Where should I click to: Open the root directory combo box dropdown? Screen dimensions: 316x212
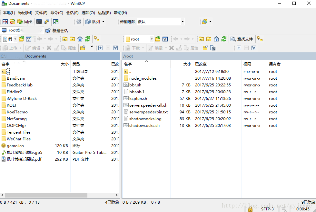pos(151,39)
